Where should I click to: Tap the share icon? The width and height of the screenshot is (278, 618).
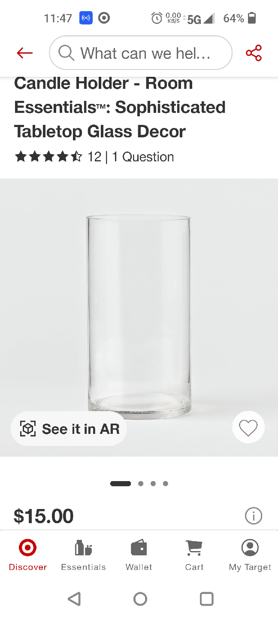pyautogui.click(x=254, y=53)
